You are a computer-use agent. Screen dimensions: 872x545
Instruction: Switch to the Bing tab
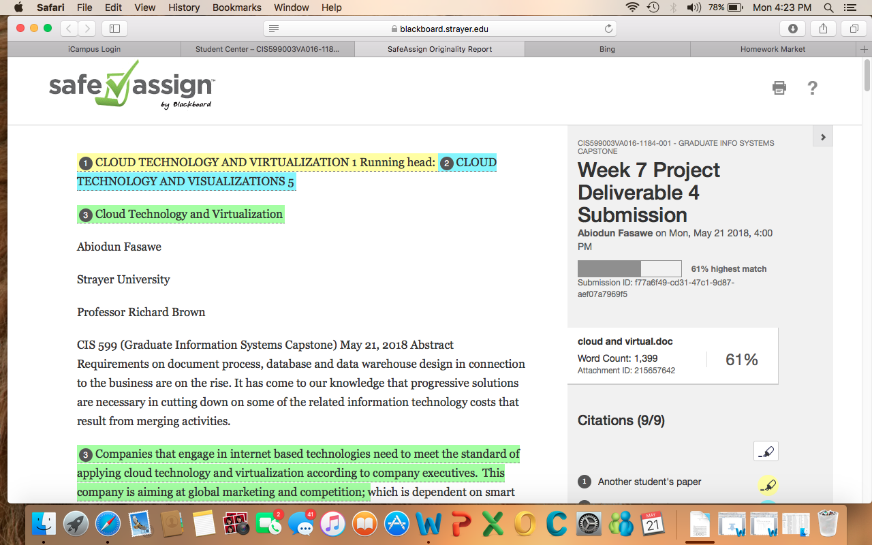pos(607,49)
